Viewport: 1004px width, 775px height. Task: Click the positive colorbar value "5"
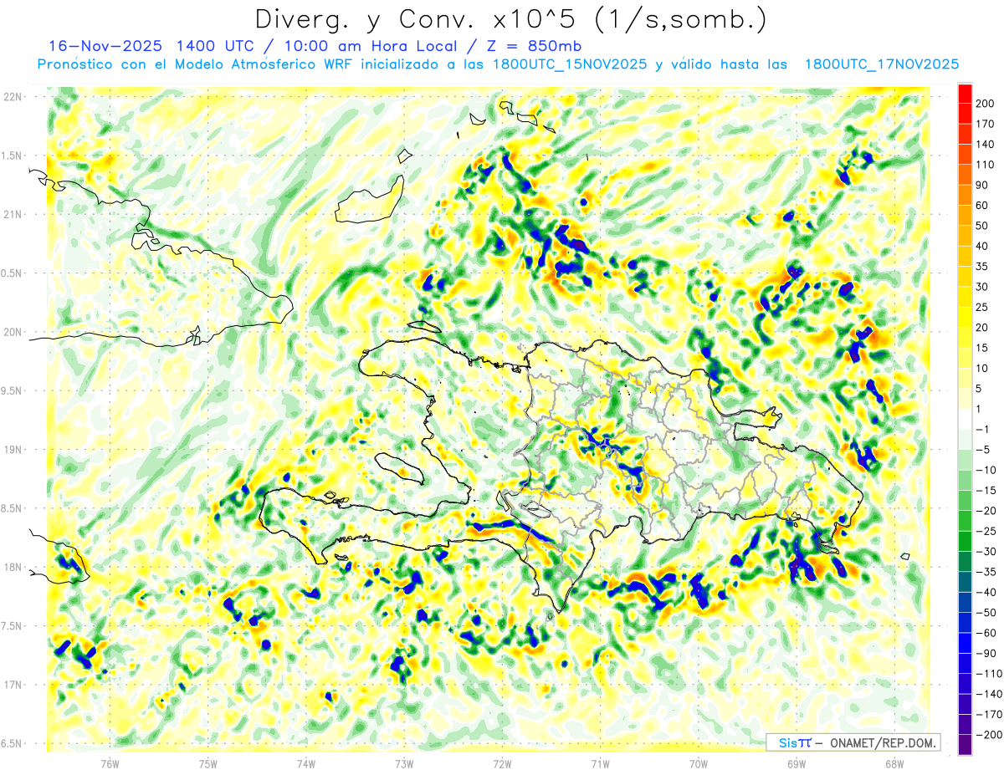(979, 389)
